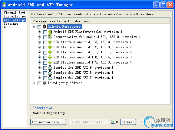Open the Installed packages page
Image resolution: width=175 pixels, height=130 pixels.
tap(15, 16)
